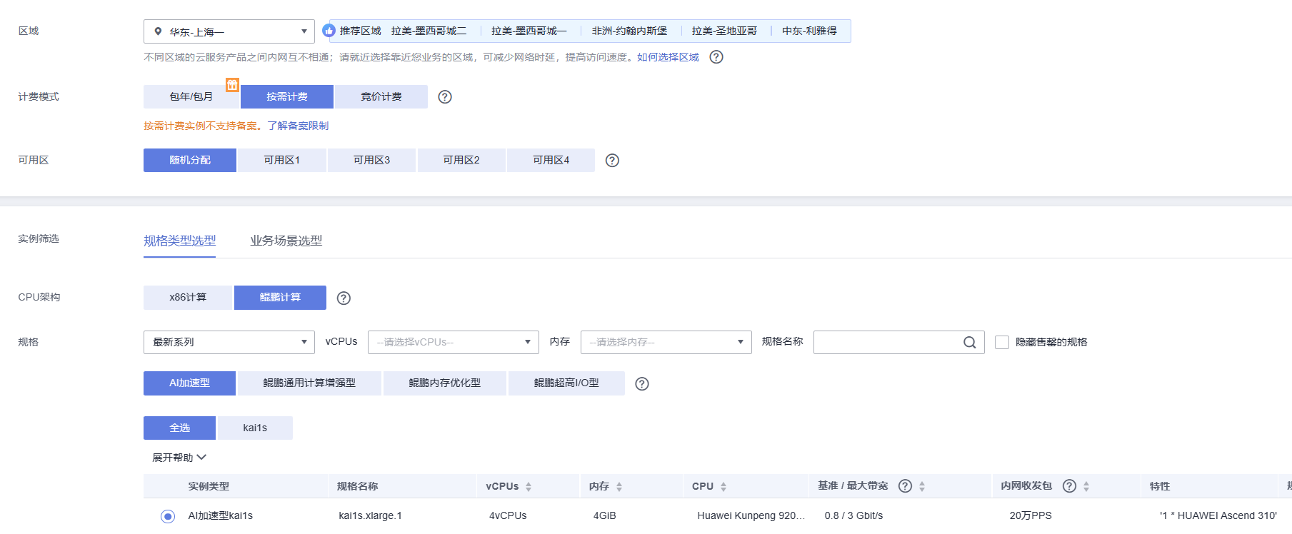Click the '1 * HUAWEI Ascend 310' cell
Screen dimensions: 1292x534
point(1218,516)
